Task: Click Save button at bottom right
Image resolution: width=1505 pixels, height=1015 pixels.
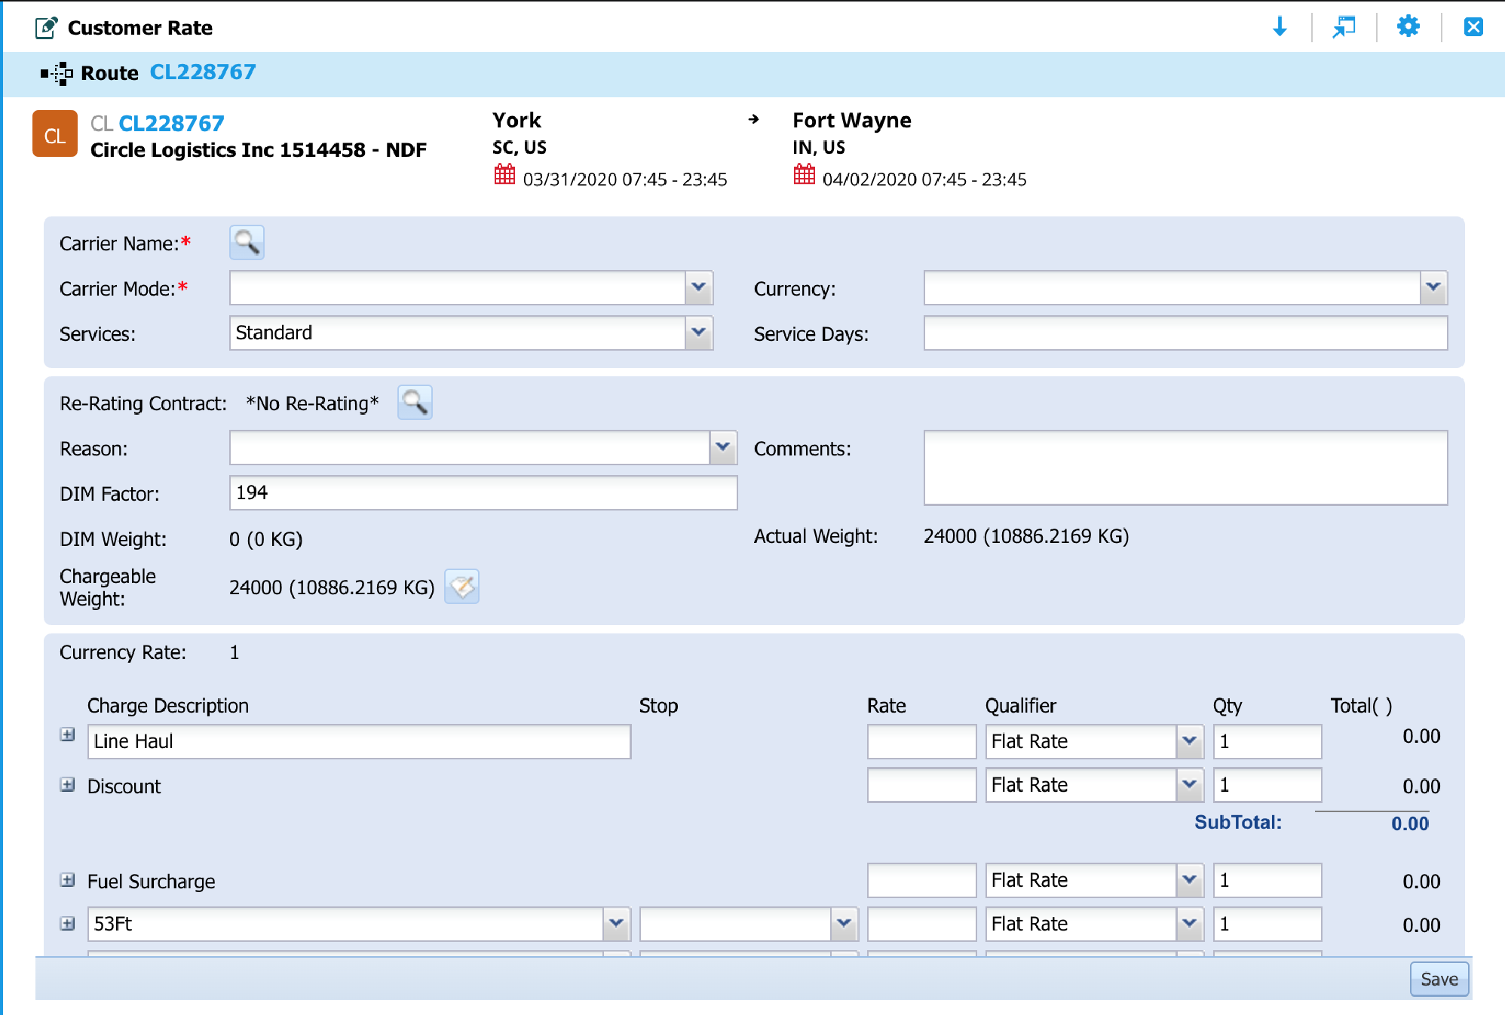Action: [x=1438, y=979]
